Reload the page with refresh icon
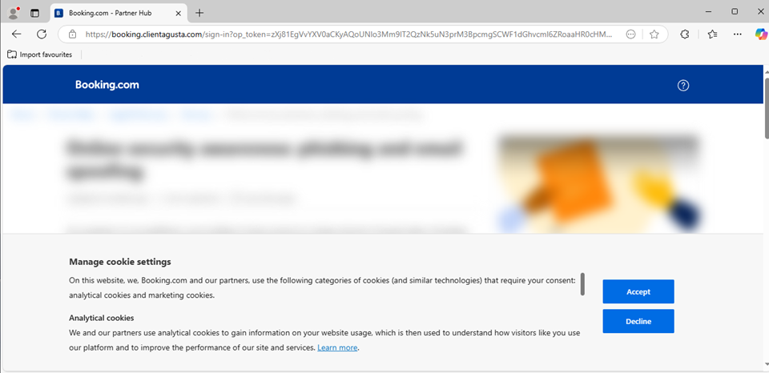The width and height of the screenshot is (769, 373). (42, 34)
